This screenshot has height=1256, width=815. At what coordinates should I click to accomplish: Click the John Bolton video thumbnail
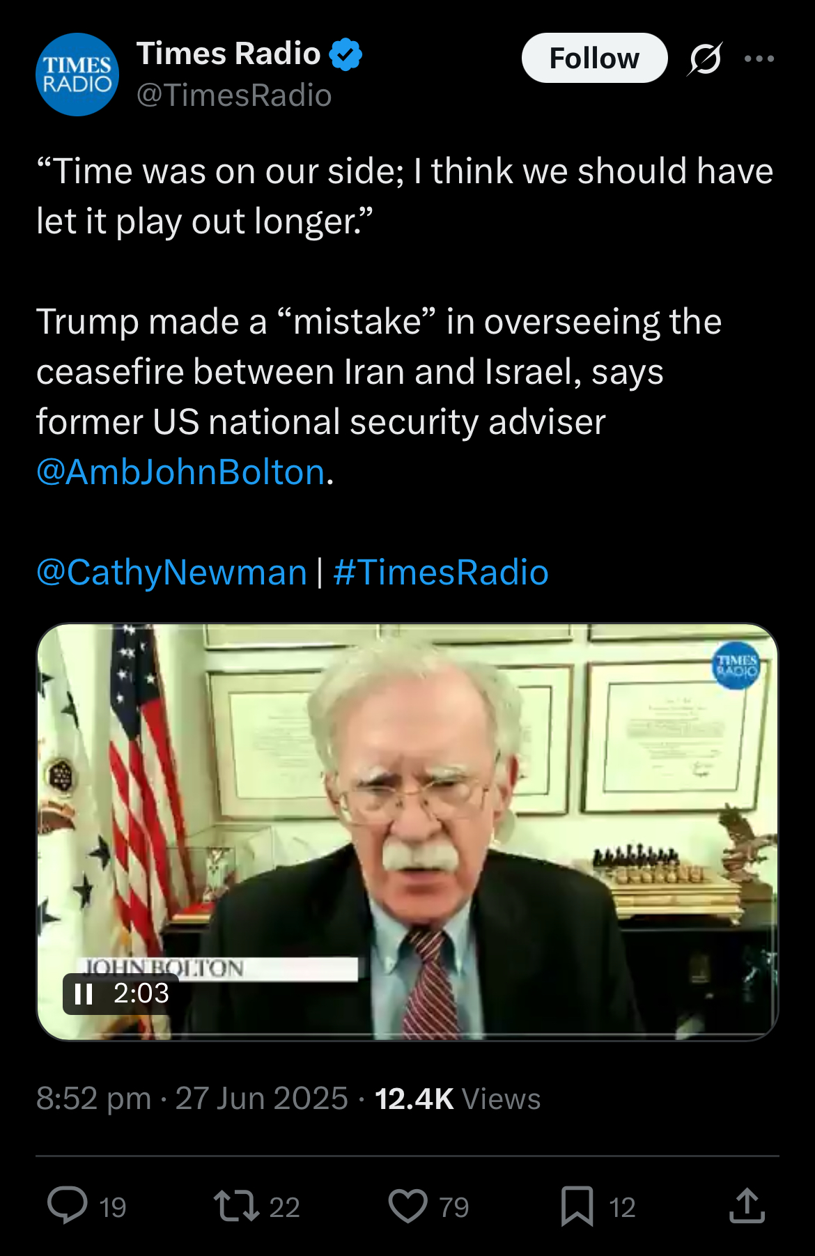coord(407,832)
